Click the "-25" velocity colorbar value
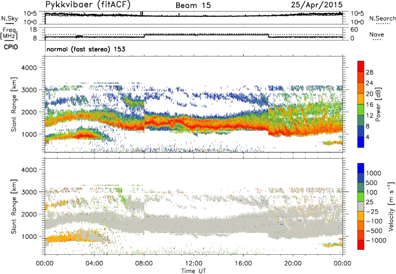The width and height of the screenshot is (396, 274). pos(373,212)
